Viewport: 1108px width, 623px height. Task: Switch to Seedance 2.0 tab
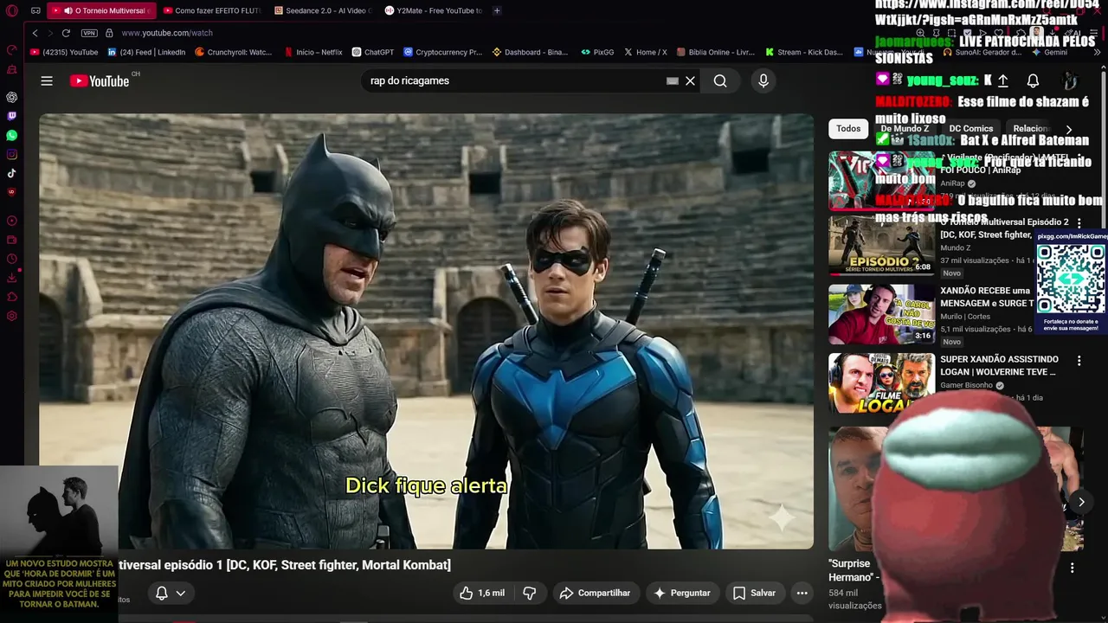coord(322,10)
